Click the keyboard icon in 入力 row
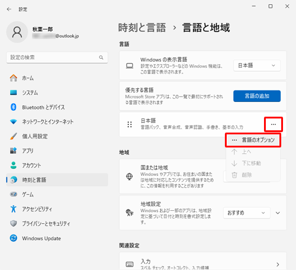The height and width of the screenshot is (270, 296). pyautogui.click(x=130, y=264)
